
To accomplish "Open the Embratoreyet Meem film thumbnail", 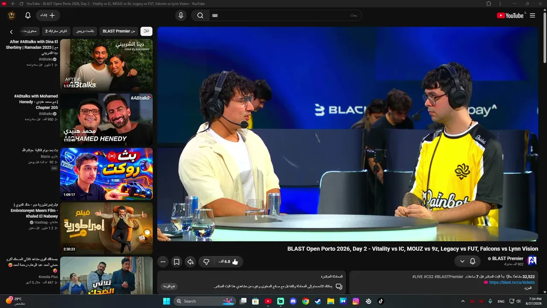I will 106,228.
